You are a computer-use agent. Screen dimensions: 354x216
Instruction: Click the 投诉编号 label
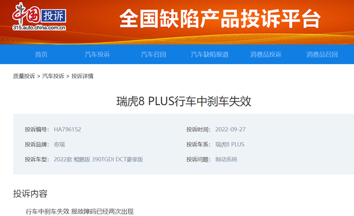point(37,129)
